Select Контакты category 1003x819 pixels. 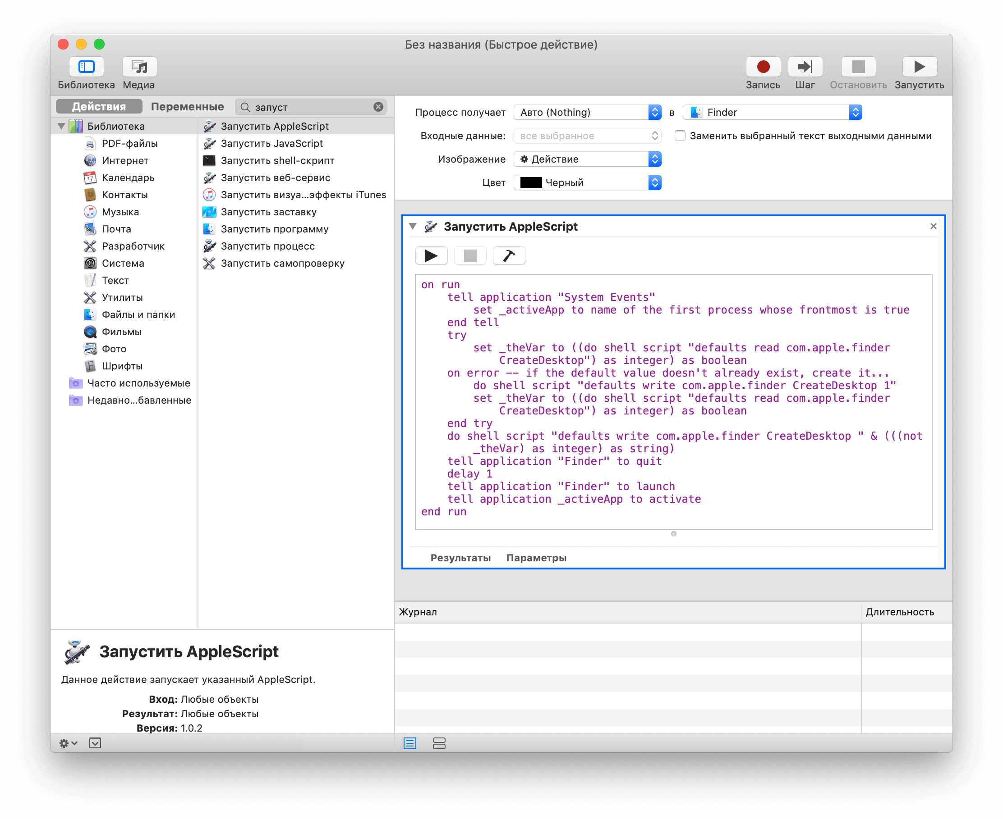click(124, 195)
